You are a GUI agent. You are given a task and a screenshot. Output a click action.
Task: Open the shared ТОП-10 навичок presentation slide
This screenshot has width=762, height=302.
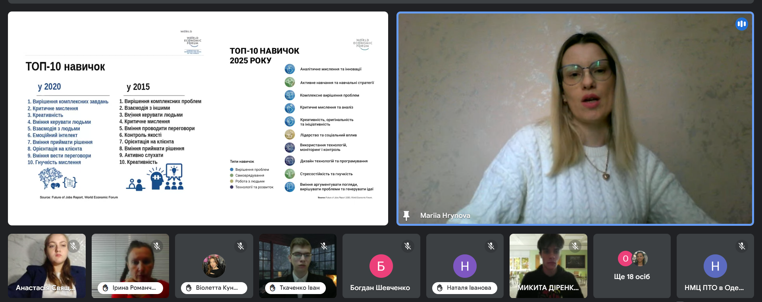tap(198, 118)
